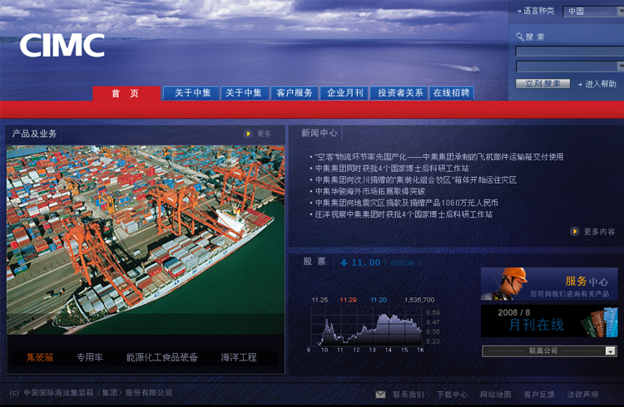Select the 集装箱 product tab
The width and height of the screenshot is (624, 407).
[40, 357]
